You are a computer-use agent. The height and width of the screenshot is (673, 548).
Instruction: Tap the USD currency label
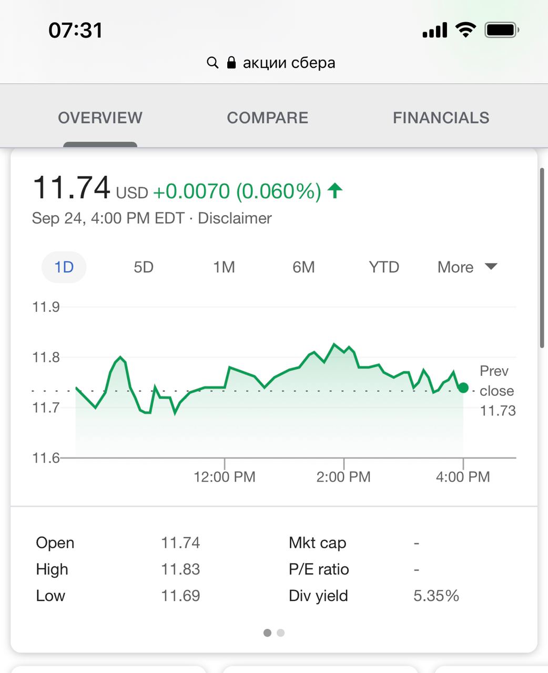click(132, 193)
